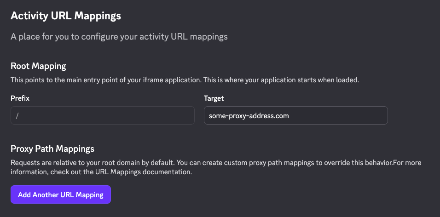Click the page subtitle about configuring mappings

pyautogui.click(x=119, y=37)
